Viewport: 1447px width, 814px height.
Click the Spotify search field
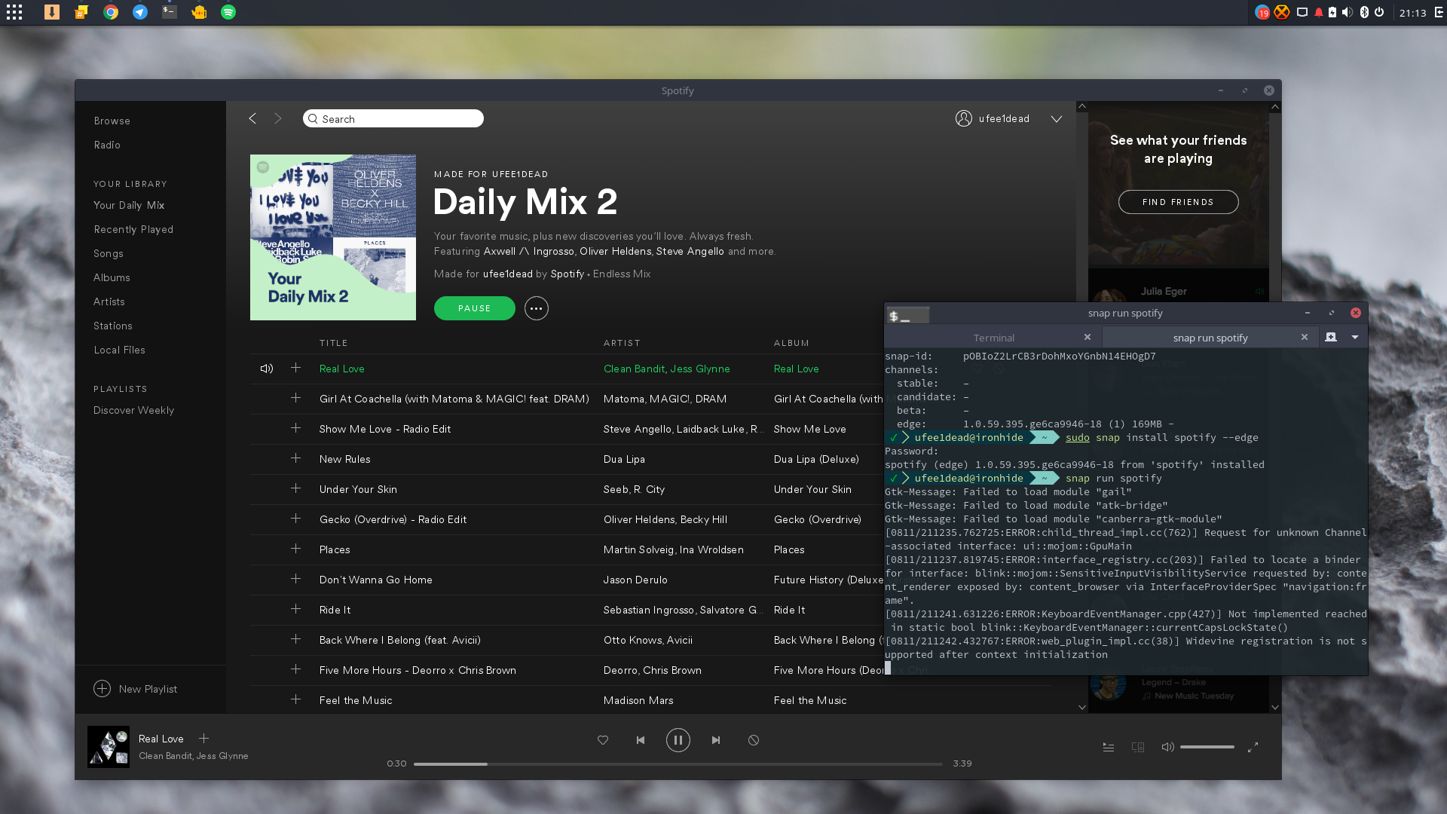tap(393, 118)
